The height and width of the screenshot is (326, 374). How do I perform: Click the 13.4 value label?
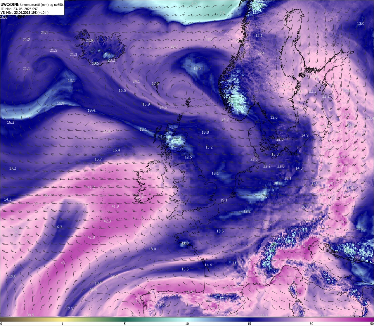coord(91,111)
